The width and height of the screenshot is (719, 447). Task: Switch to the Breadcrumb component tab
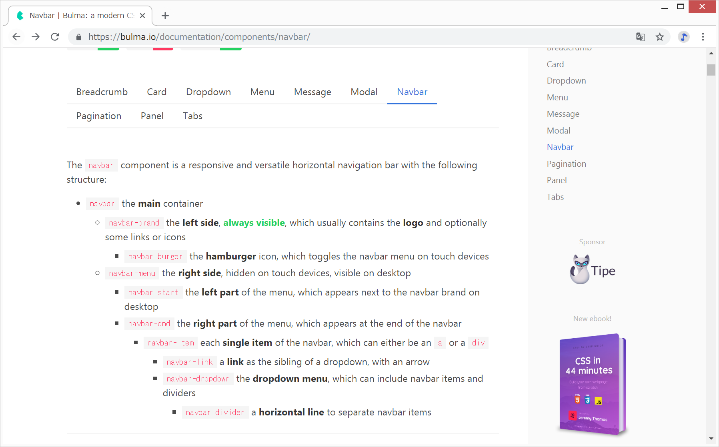(x=102, y=92)
